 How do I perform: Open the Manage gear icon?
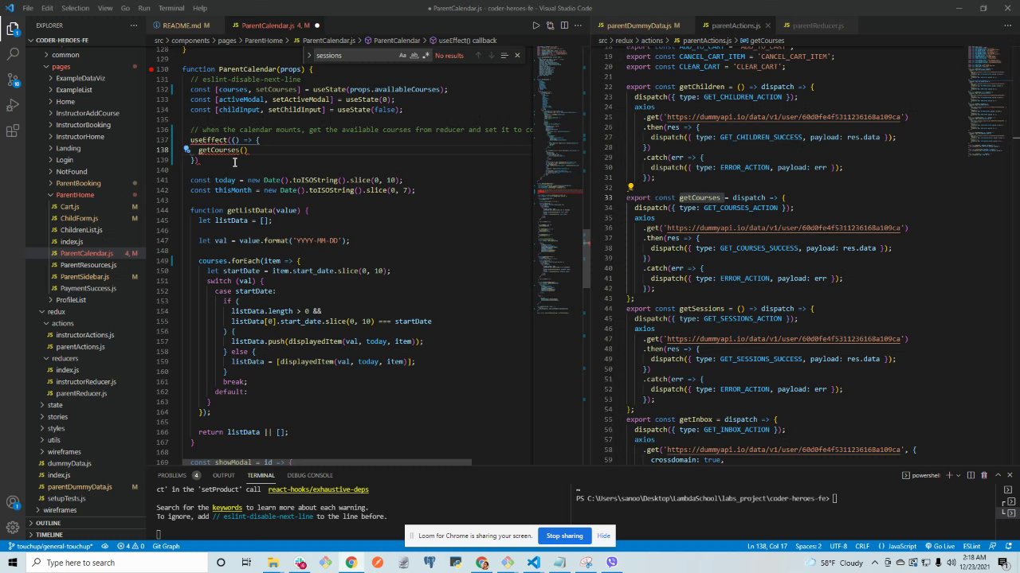pyautogui.click(x=13, y=527)
